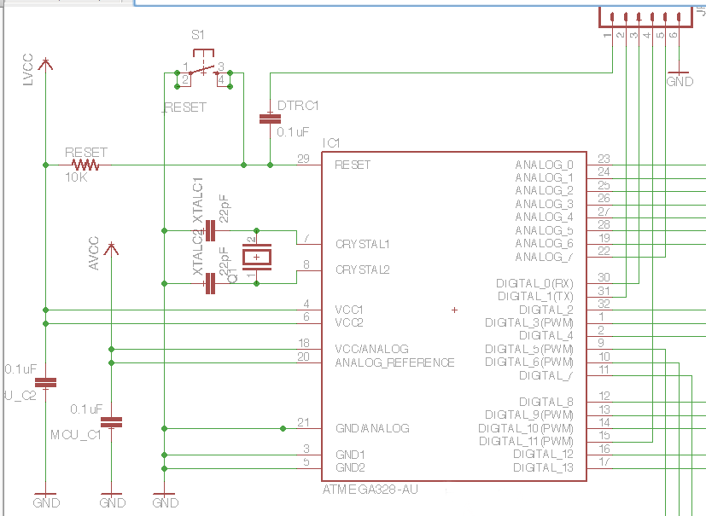Click the ANALOG_REFERENCE pin label

pyautogui.click(x=395, y=362)
